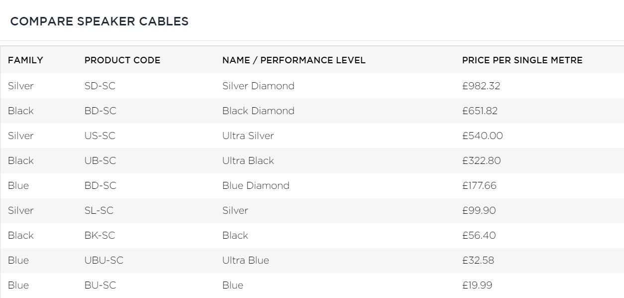Choose the Ultra Silver name cell

248,136
